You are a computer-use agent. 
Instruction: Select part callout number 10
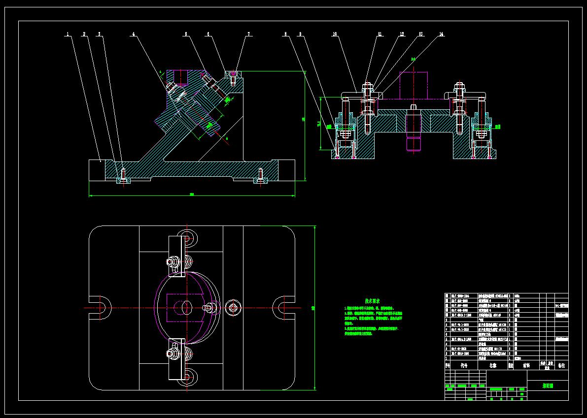pyautogui.click(x=335, y=34)
